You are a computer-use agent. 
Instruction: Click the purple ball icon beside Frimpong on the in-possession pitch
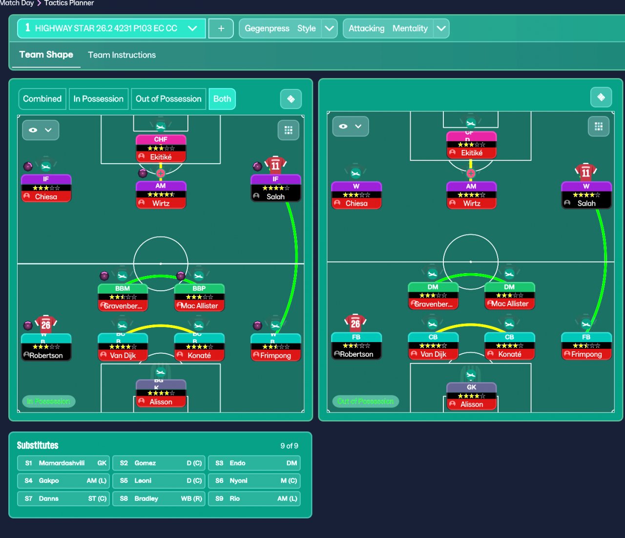(257, 325)
